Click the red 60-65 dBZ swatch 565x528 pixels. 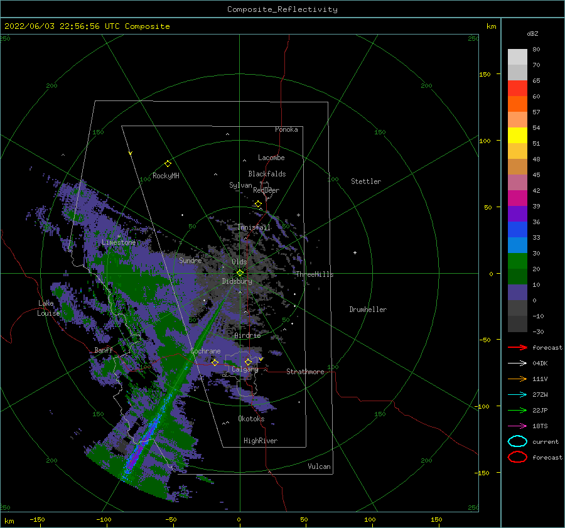click(x=517, y=89)
